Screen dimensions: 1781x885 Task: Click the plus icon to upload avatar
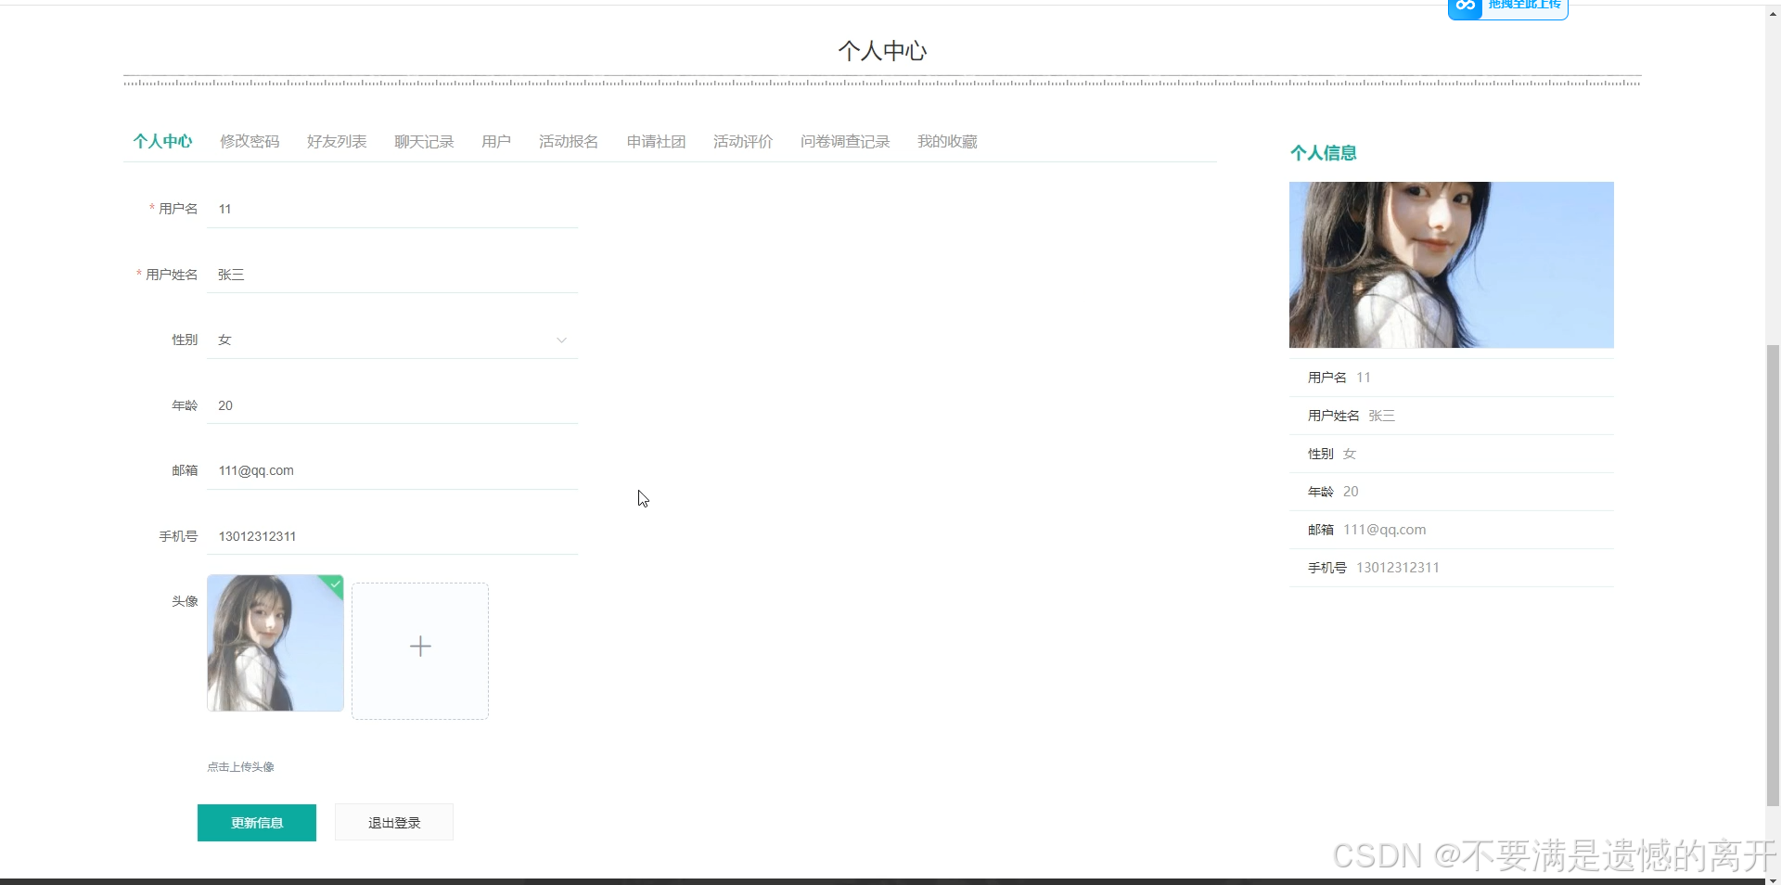tap(420, 647)
